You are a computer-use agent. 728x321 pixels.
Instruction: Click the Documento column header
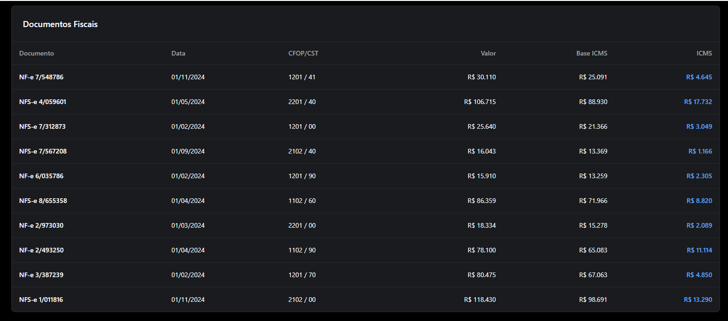pyautogui.click(x=36, y=53)
